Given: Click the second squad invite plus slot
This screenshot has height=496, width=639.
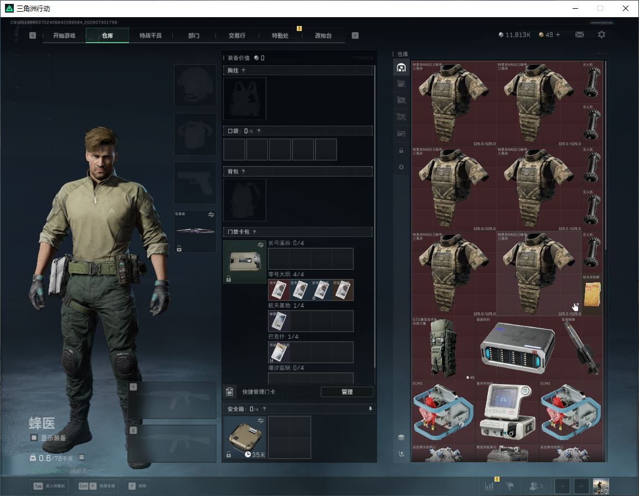Looking at the screenshot, I should click(x=581, y=486).
